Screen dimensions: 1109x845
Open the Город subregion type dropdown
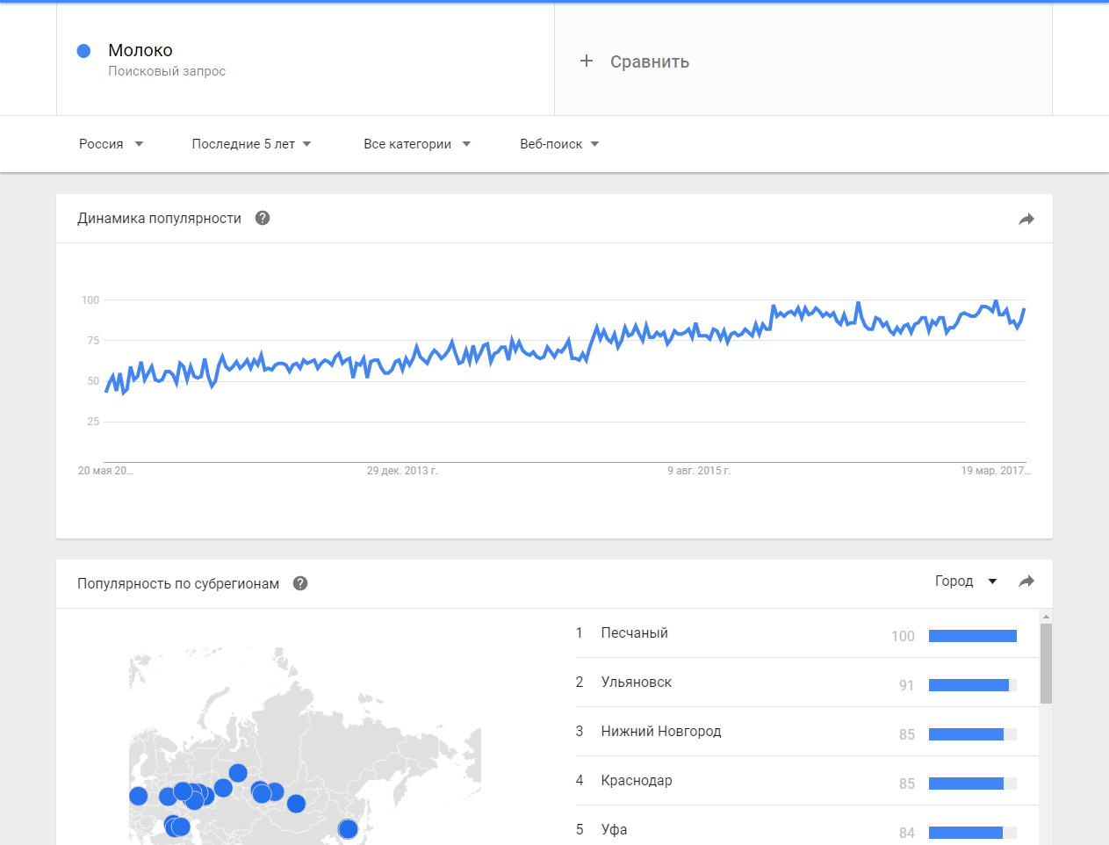(x=966, y=581)
